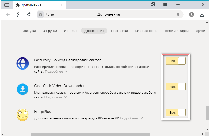Bookmark this page from the address bar
The image size is (210, 137).
point(178,14)
